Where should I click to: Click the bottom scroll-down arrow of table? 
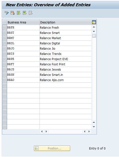(94, 127)
